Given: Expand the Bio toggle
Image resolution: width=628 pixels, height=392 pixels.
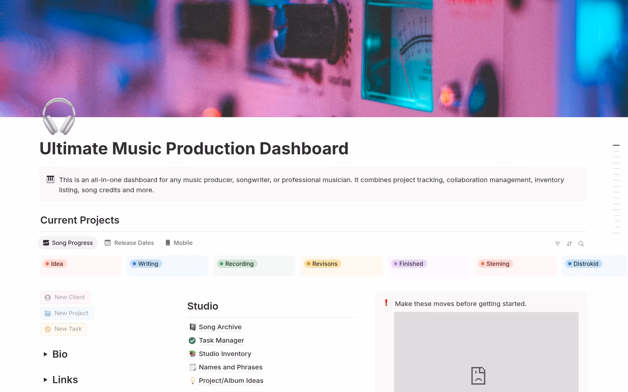Looking at the screenshot, I should tap(45, 354).
